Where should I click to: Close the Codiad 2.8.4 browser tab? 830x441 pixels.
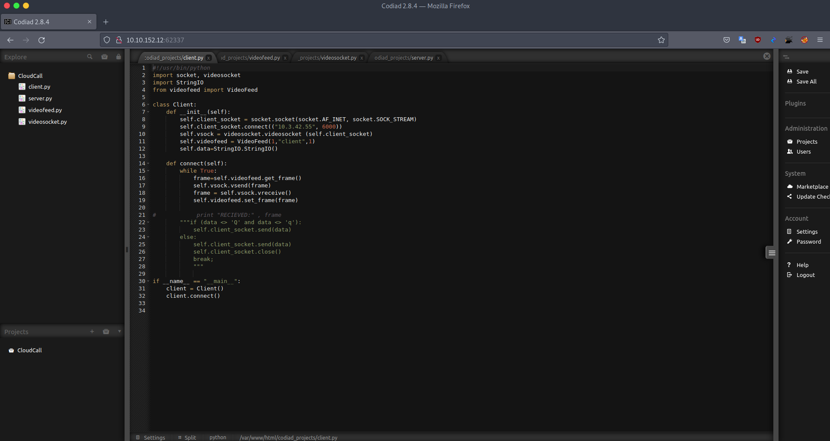(x=90, y=22)
